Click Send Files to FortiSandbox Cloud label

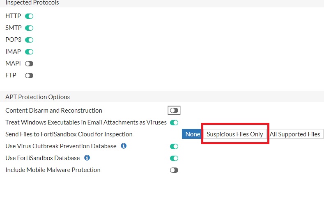tap(69, 134)
